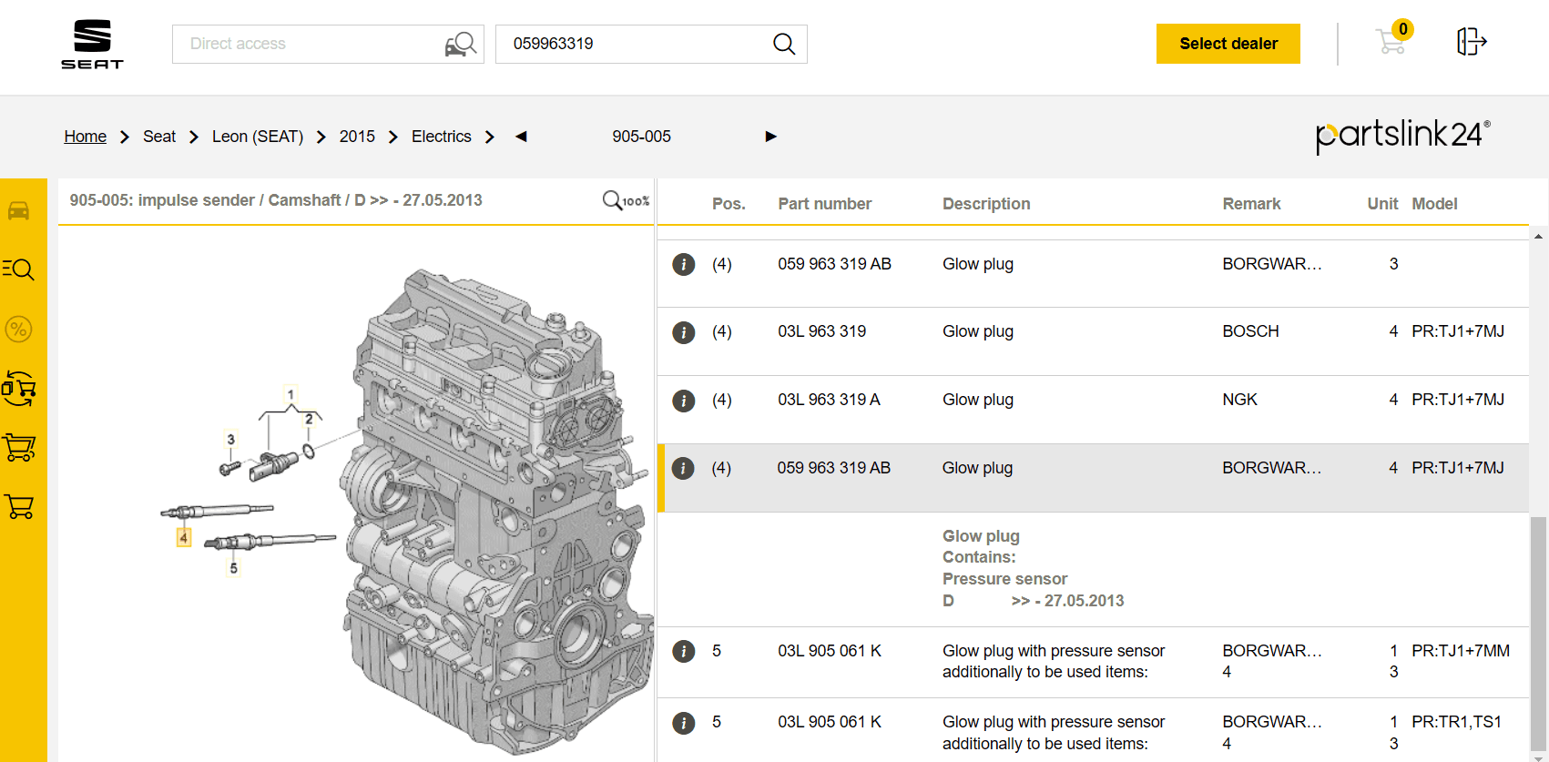1549x762 pixels.
Task: Open the Electrics breadcrumb
Action: coord(442,137)
